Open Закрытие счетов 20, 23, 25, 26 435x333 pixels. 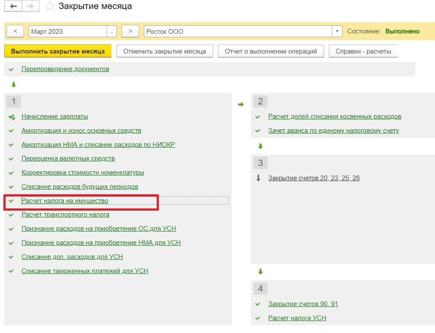(x=314, y=178)
